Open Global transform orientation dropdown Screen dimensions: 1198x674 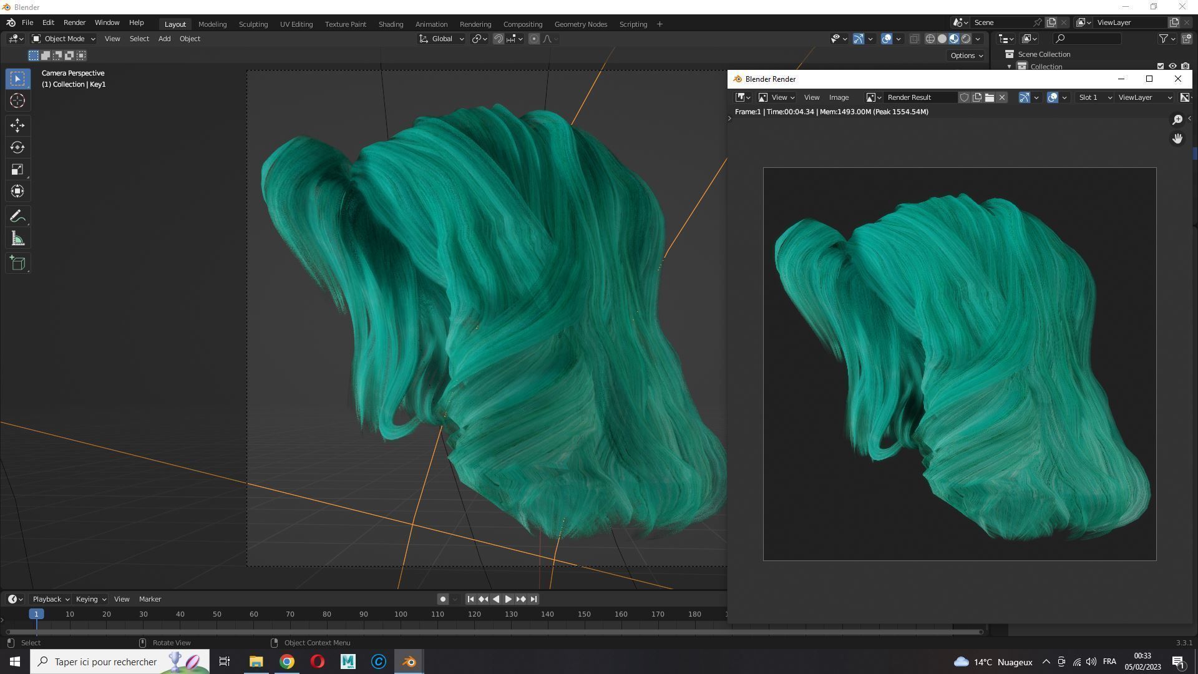pos(441,39)
